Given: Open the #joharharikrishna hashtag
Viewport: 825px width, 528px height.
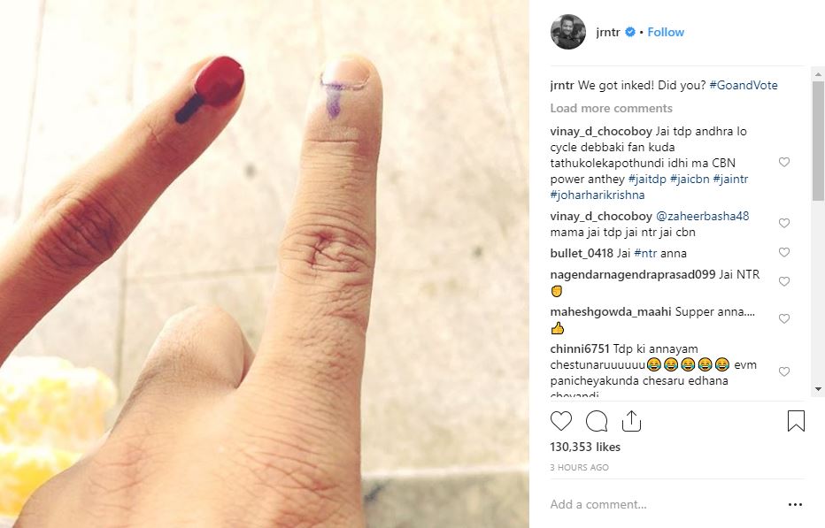Looking at the screenshot, I should (598, 195).
